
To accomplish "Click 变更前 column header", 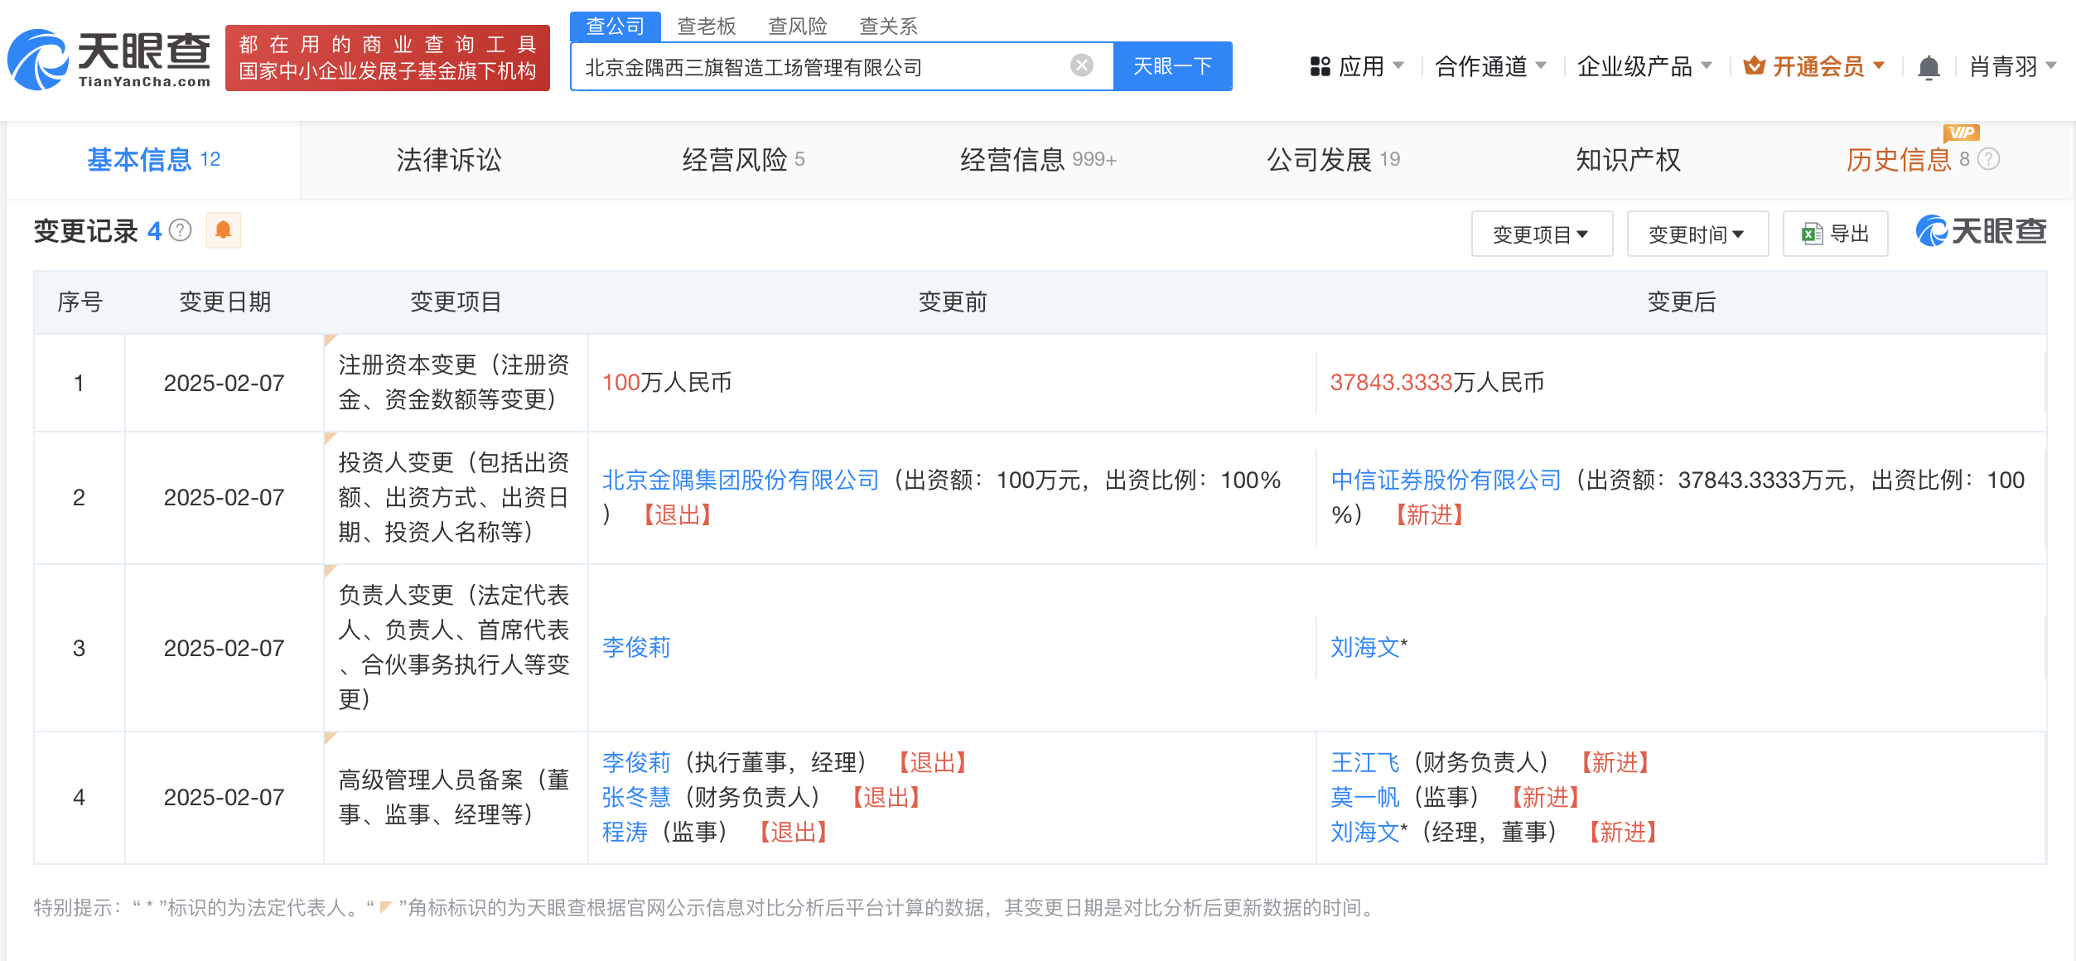I will [952, 302].
